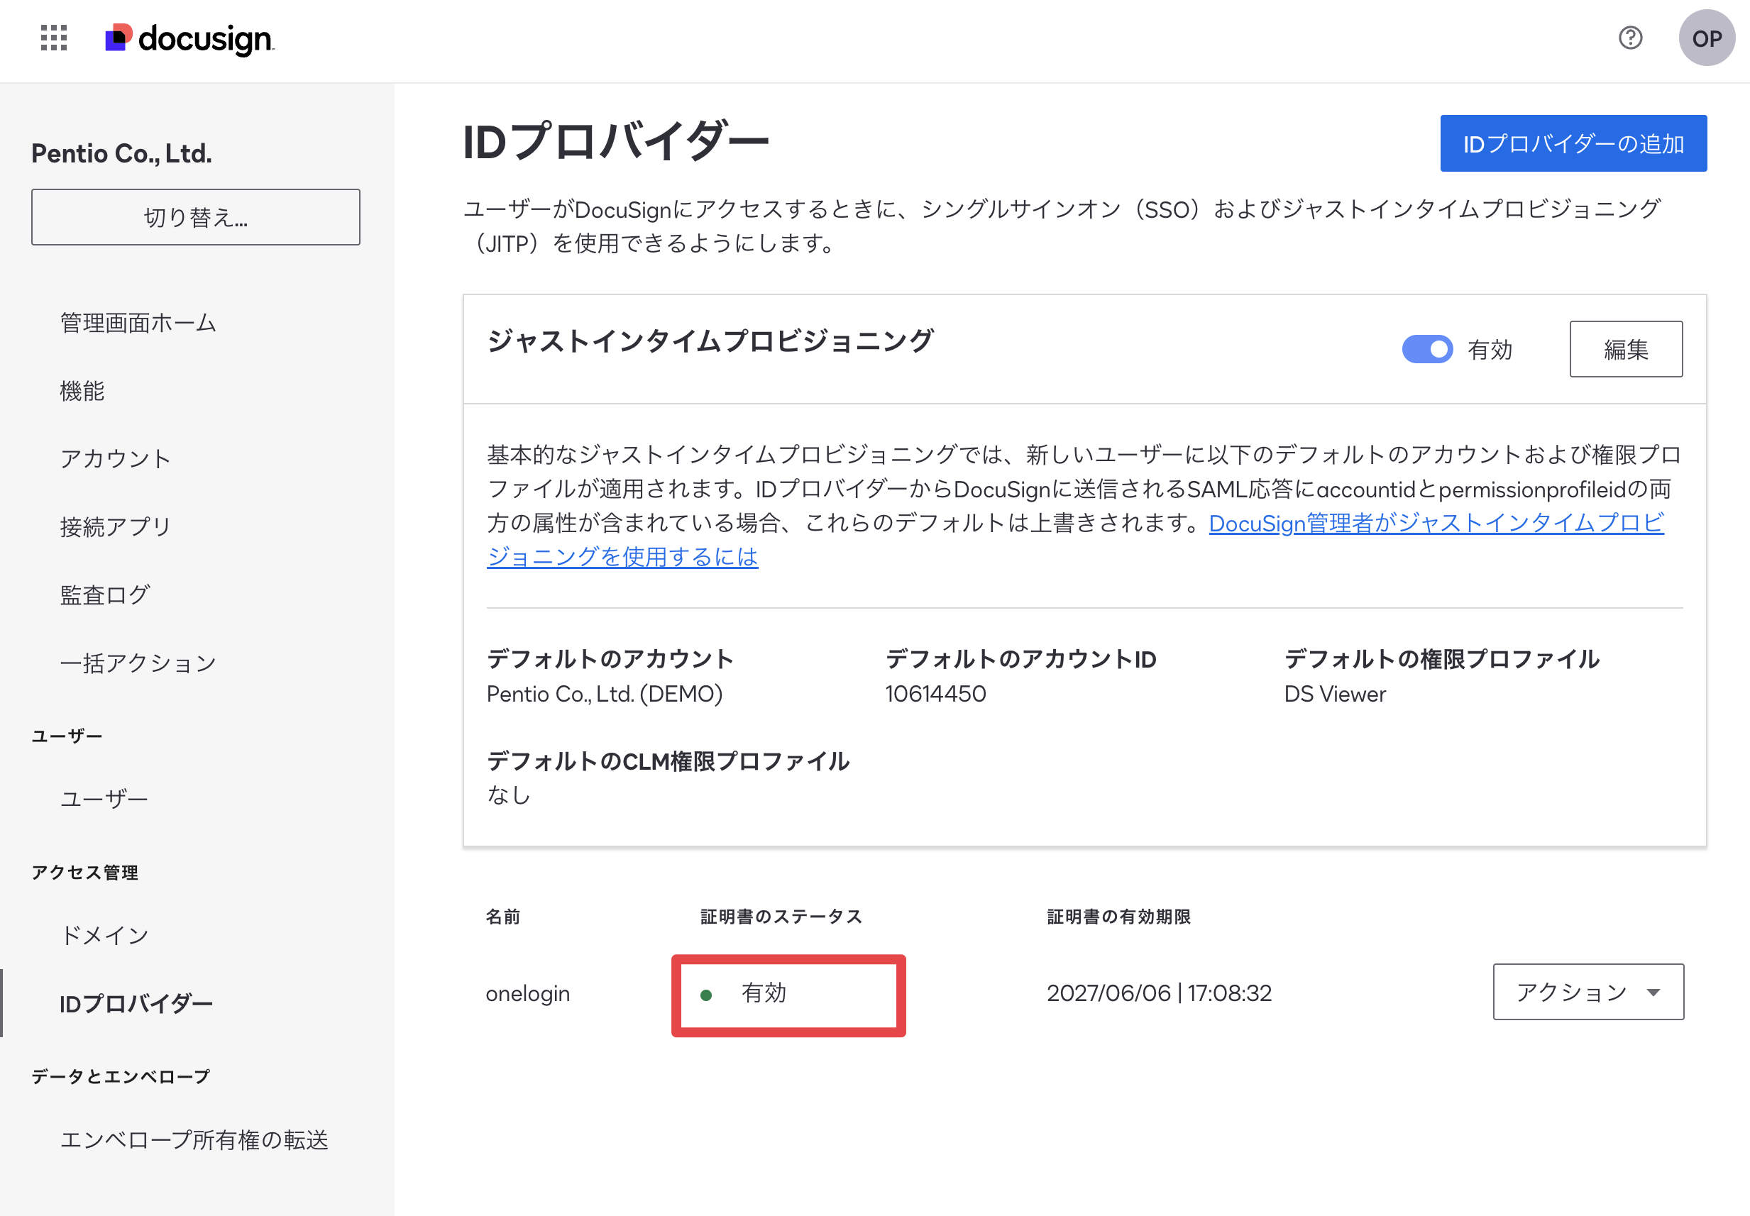
Task: Open the アカウント sidebar item
Action: click(115, 459)
